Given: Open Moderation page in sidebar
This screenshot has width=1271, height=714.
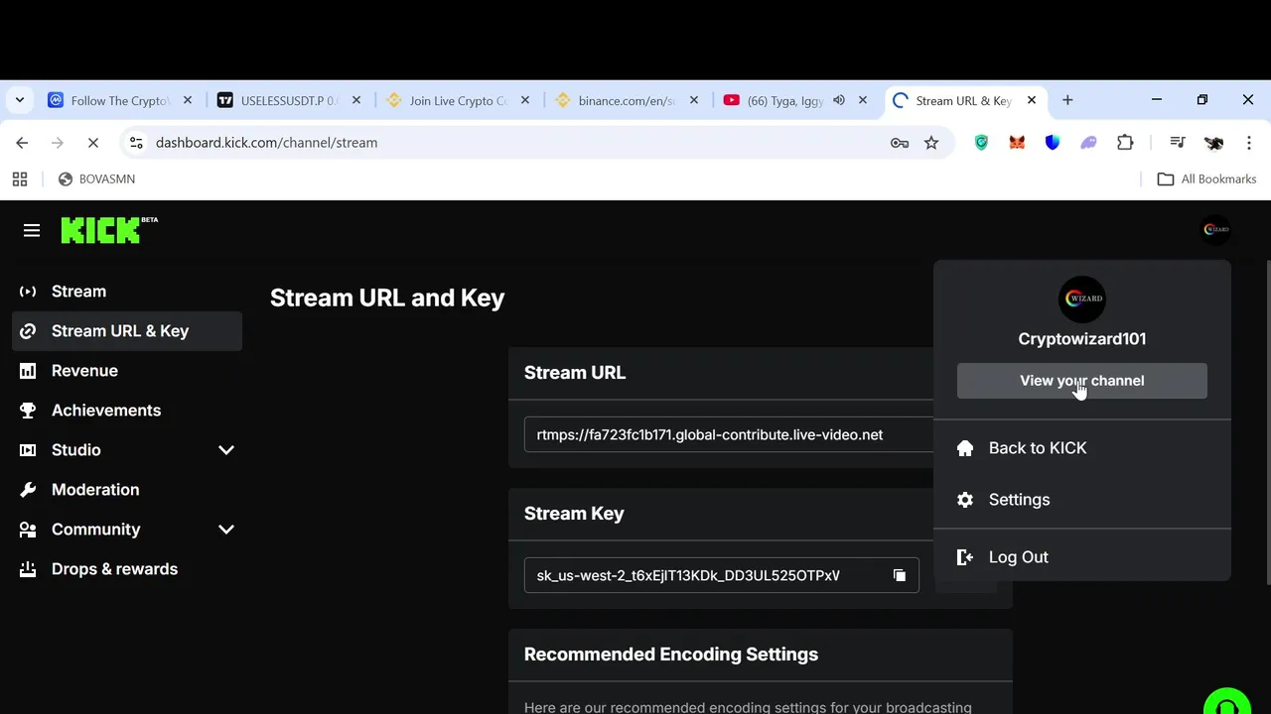Looking at the screenshot, I should 127,490.
